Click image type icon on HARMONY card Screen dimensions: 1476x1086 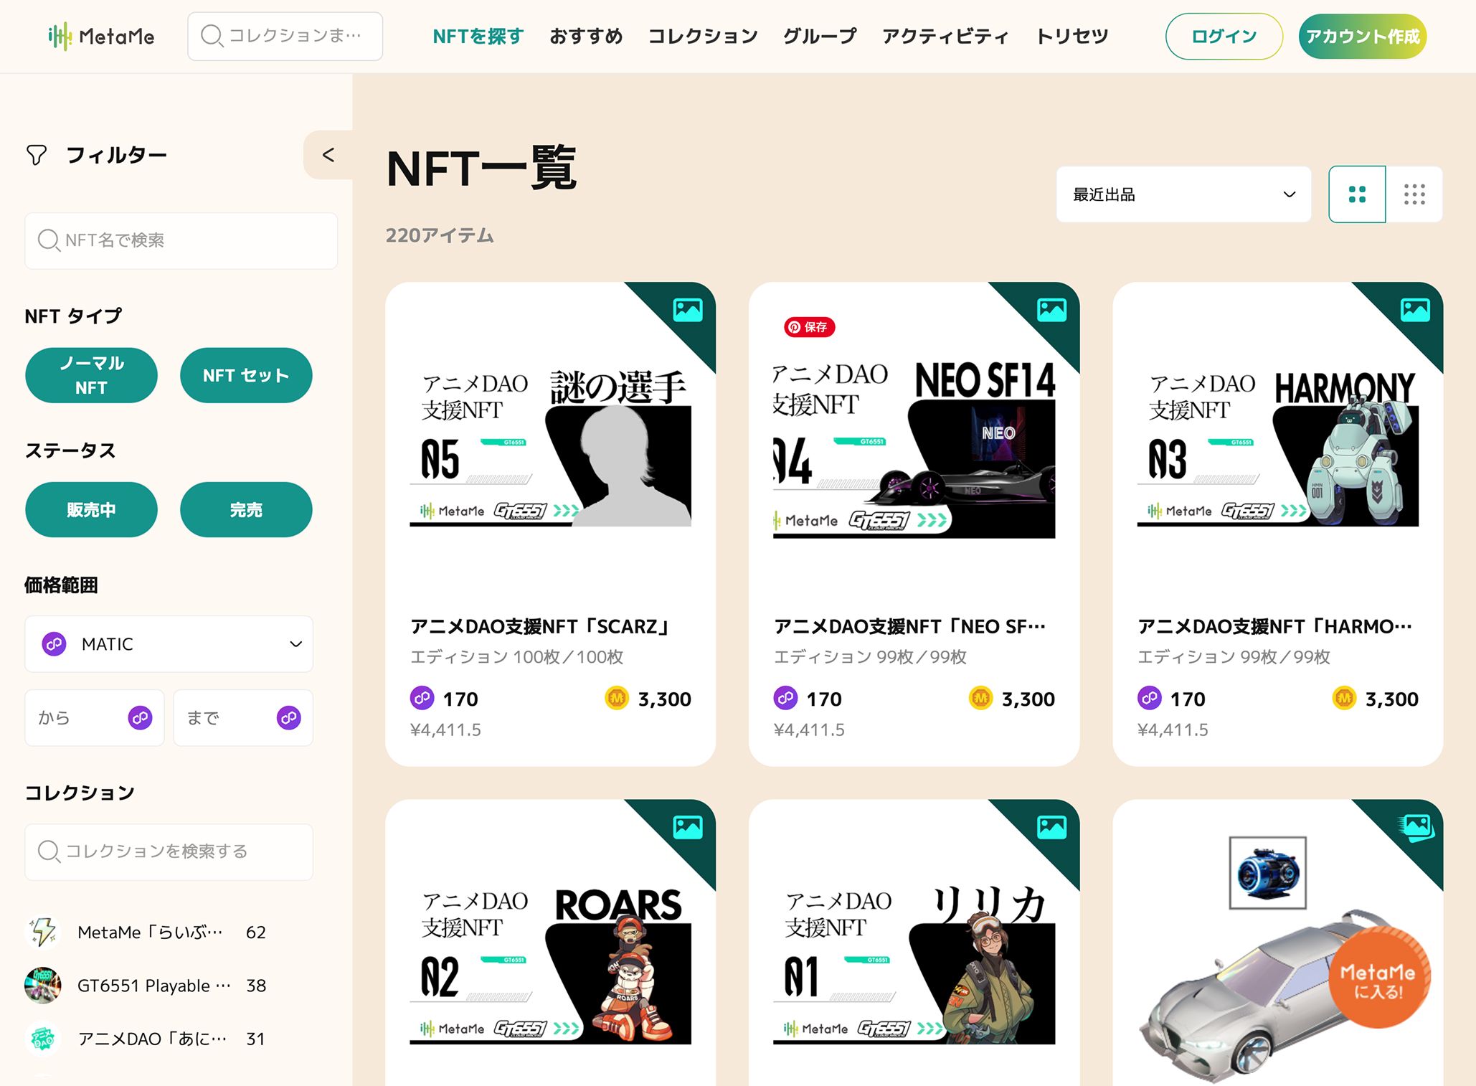pos(1415,310)
